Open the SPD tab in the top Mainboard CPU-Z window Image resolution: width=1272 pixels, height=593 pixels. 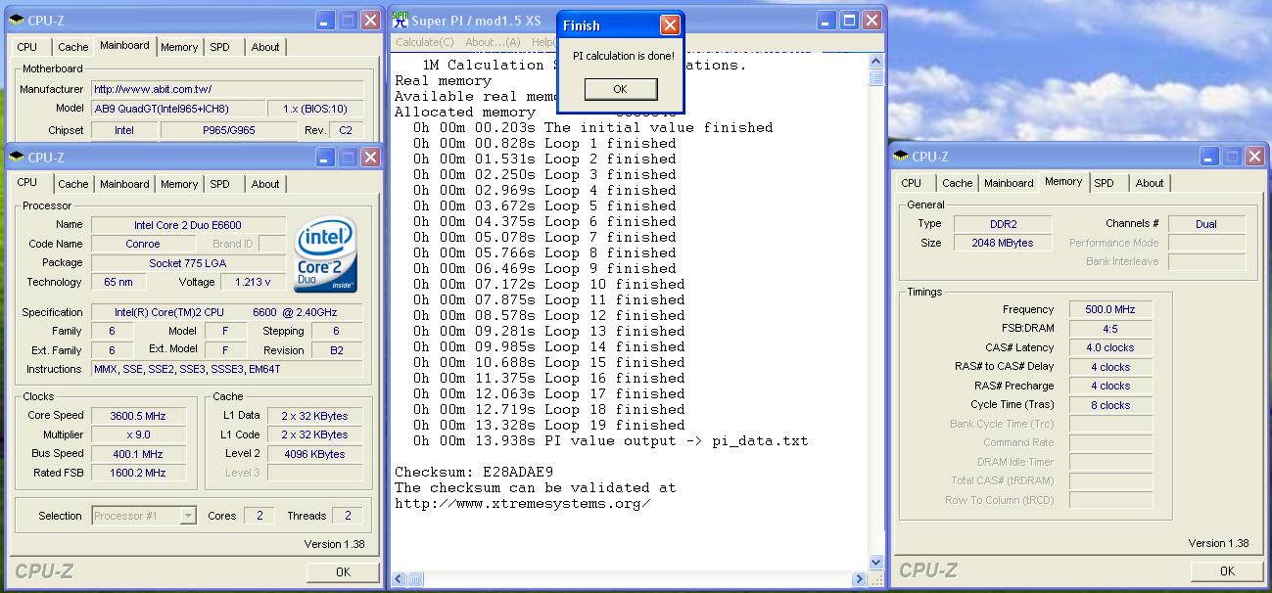[x=220, y=47]
